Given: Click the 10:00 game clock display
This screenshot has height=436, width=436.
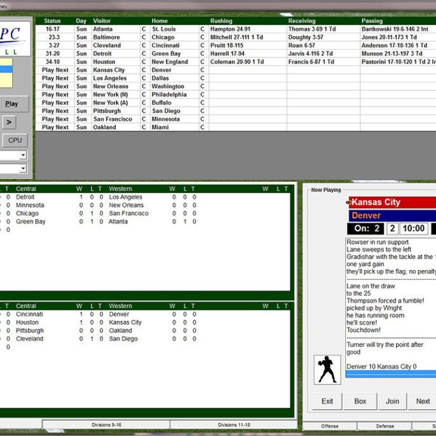Looking at the screenshot, I should click(x=414, y=229).
